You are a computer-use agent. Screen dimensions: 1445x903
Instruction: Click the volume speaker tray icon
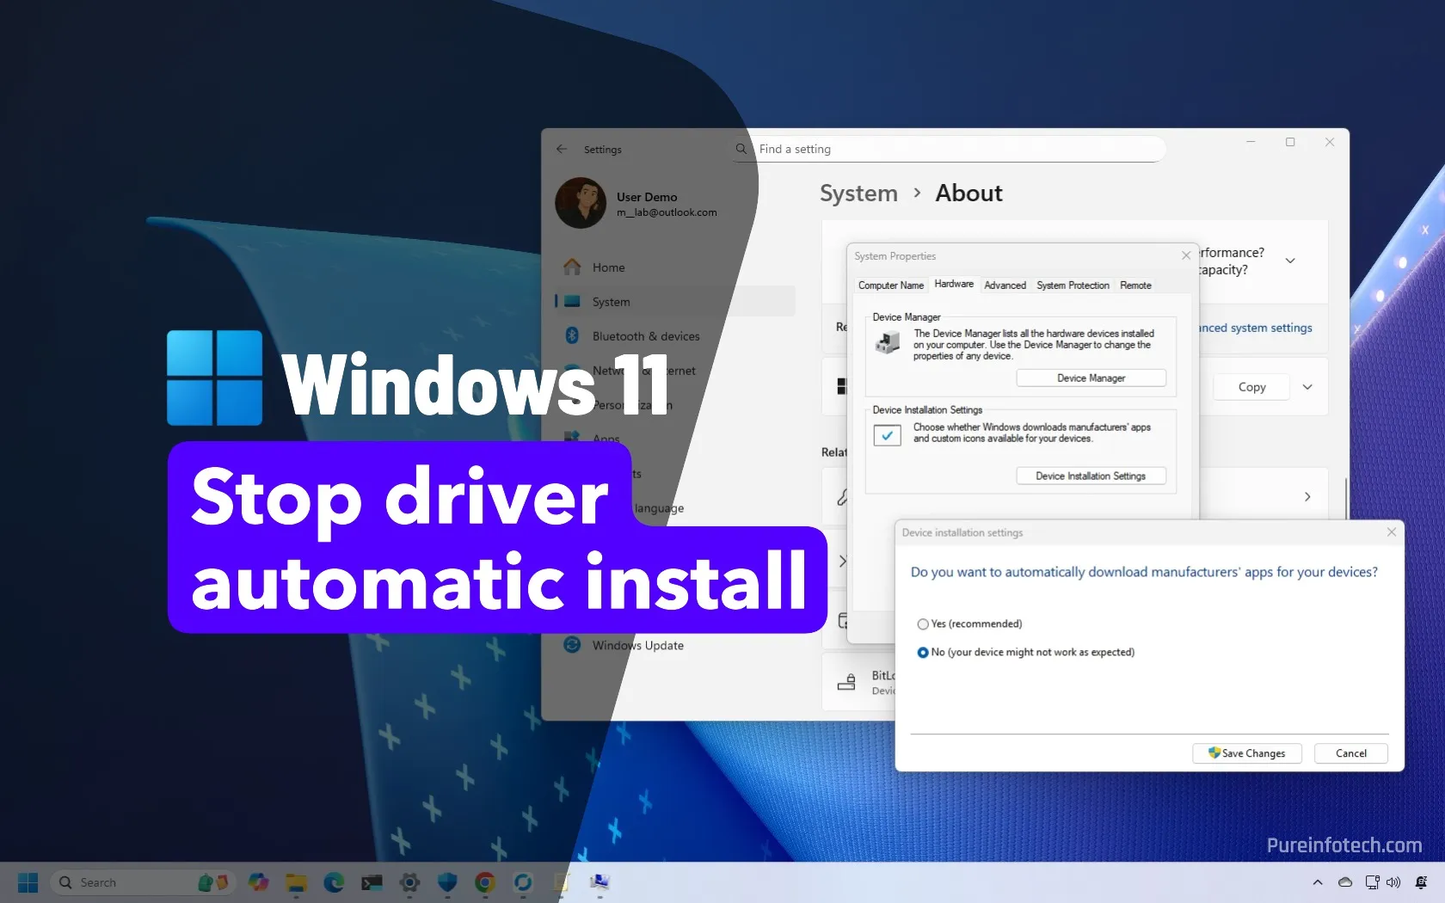pyautogui.click(x=1393, y=882)
